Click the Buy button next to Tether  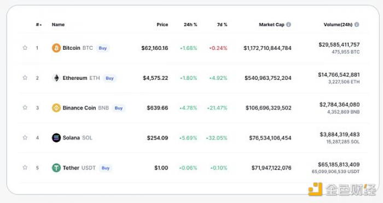106,168
